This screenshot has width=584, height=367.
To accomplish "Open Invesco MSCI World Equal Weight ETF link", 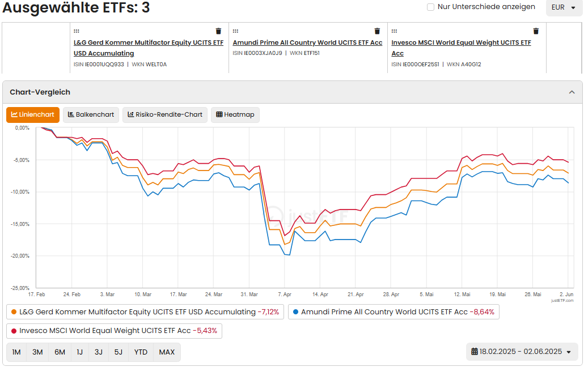I will click(x=461, y=48).
